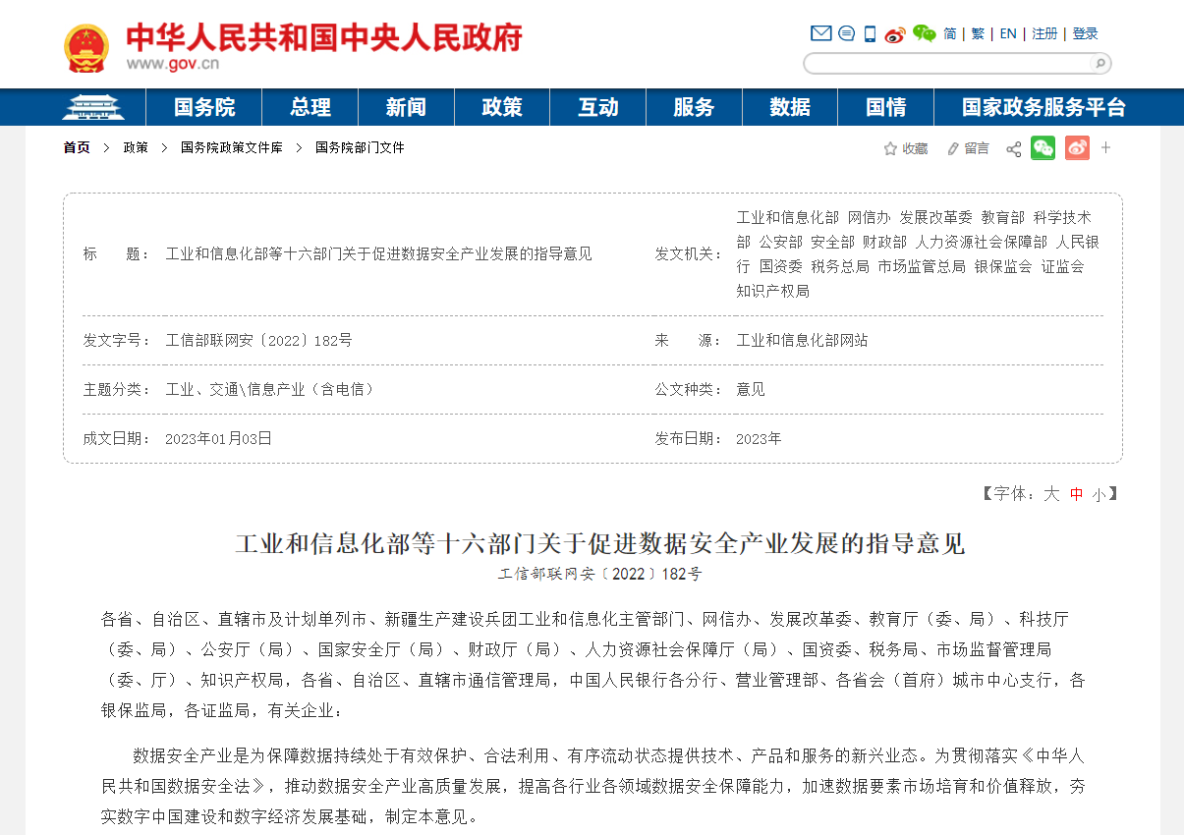
Task: Open the 国务院 navigation tab
Action: pos(204,107)
